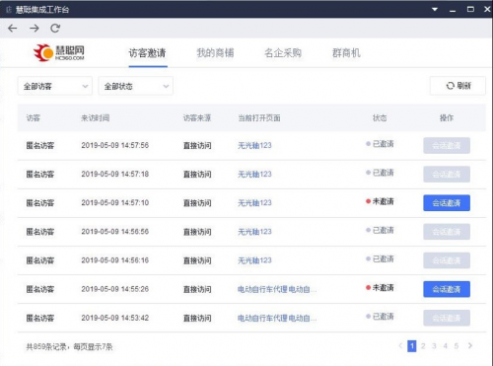Open the title bar dropdown triangle menu

point(435,9)
